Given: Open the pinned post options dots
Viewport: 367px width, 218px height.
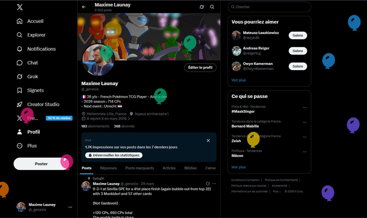Looking at the screenshot, I should point(214,184).
